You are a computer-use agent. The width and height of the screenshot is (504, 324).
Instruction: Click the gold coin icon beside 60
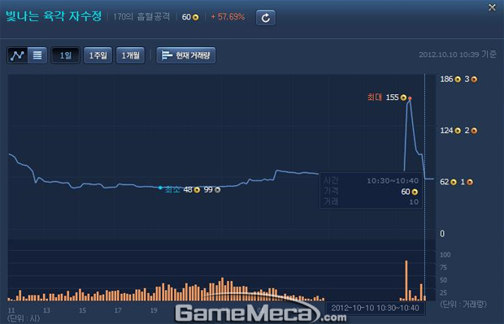tap(195, 17)
